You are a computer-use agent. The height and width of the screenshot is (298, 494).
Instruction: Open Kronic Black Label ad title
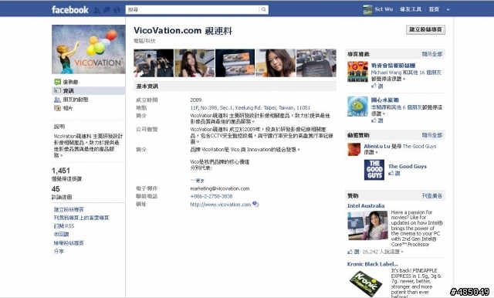[x=372, y=264]
